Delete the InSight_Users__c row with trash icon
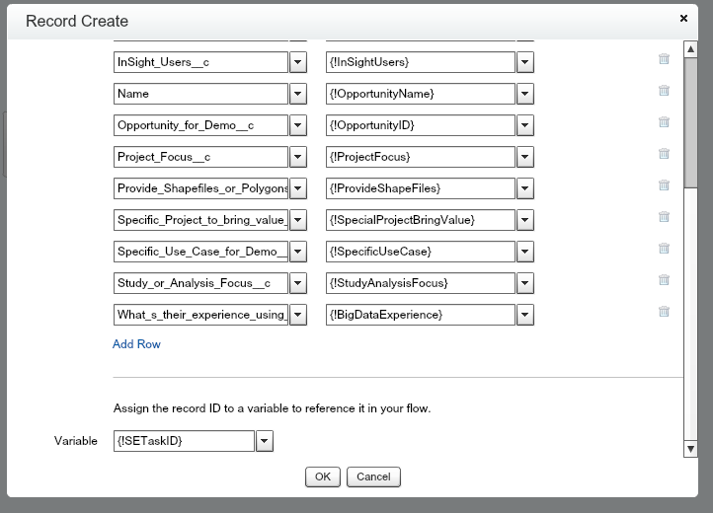The width and height of the screenshot is (713, 513). 664,59
